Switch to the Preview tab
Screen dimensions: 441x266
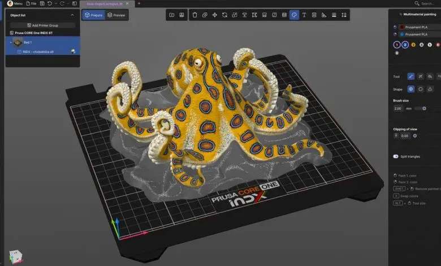[116, 15]
